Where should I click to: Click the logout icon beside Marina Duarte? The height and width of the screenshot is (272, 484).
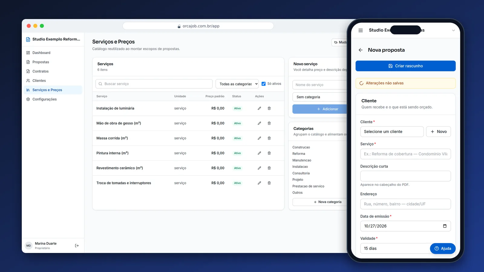pos(77,246)
